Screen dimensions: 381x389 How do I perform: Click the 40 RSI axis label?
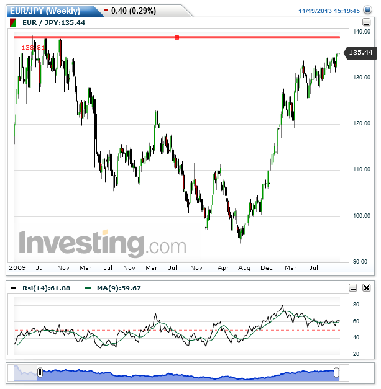pyautogui.click(x=356, y=338)
